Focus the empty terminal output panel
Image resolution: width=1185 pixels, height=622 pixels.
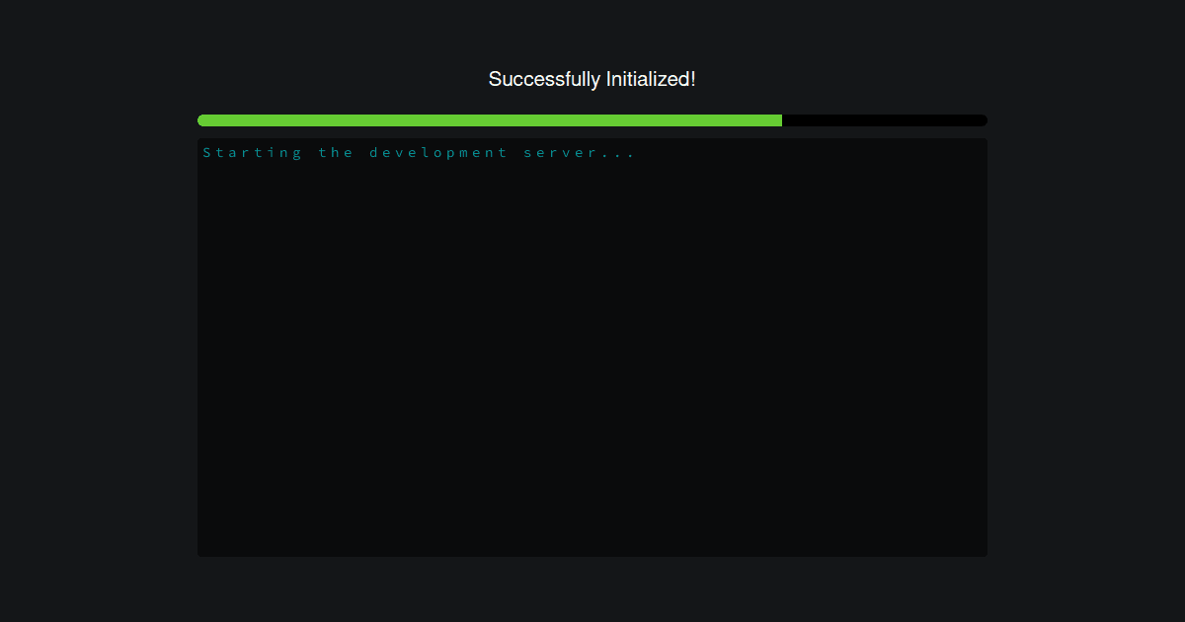tap(592, 348)
